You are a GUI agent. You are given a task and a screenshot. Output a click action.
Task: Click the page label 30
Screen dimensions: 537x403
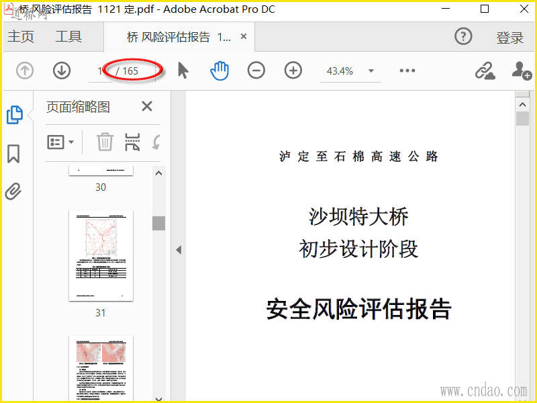coord(101,187)
